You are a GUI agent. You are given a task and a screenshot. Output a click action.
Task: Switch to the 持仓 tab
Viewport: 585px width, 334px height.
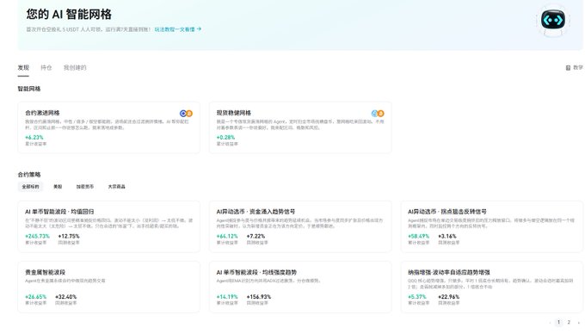46,67
